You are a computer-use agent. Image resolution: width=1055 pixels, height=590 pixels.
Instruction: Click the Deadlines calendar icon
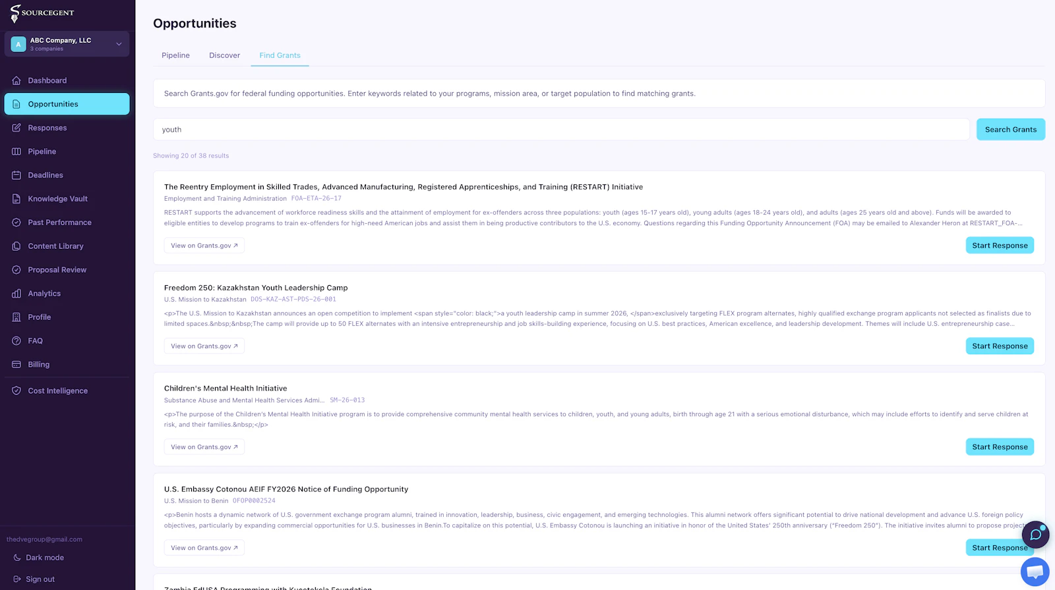(16, 175)
